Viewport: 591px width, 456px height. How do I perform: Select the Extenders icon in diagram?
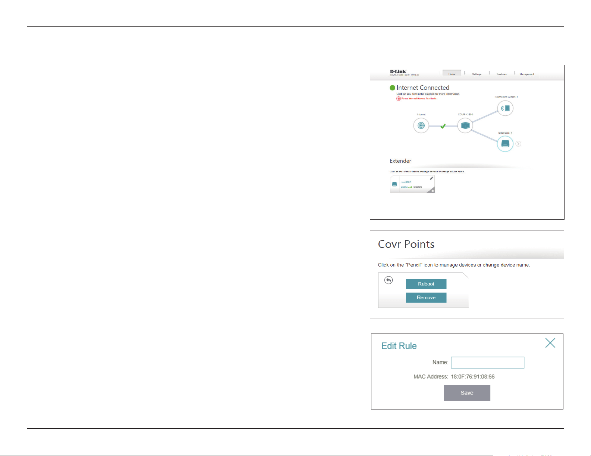[505, 144]
